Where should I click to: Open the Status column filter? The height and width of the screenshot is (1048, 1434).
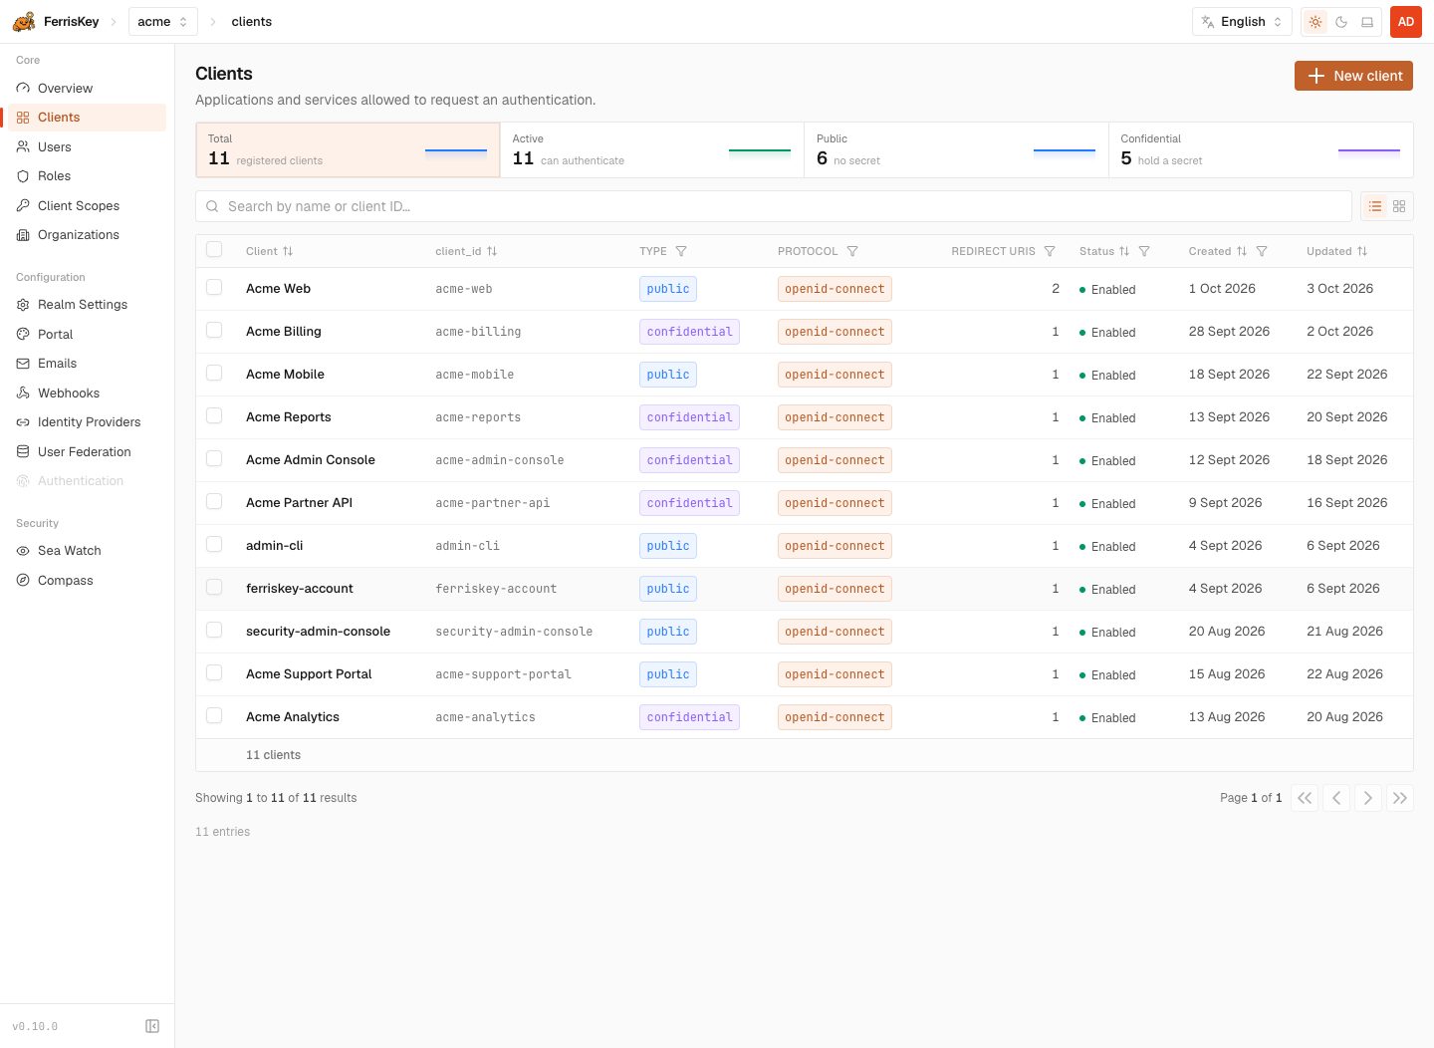point(1144,251)
